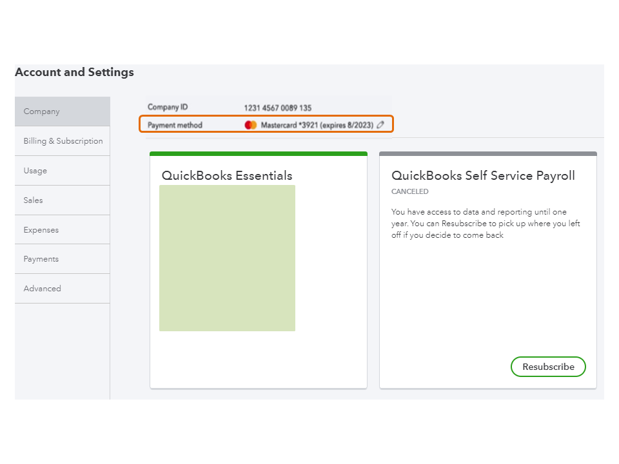Screen dimensions: 619x464
Task: Click the QuickBooks Self Service Payroll title
Action: pos(483,175)
